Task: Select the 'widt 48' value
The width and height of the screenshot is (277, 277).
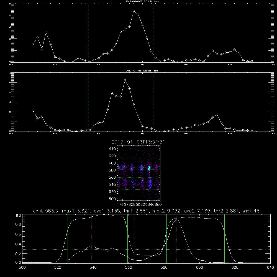Action: (251, 211)
